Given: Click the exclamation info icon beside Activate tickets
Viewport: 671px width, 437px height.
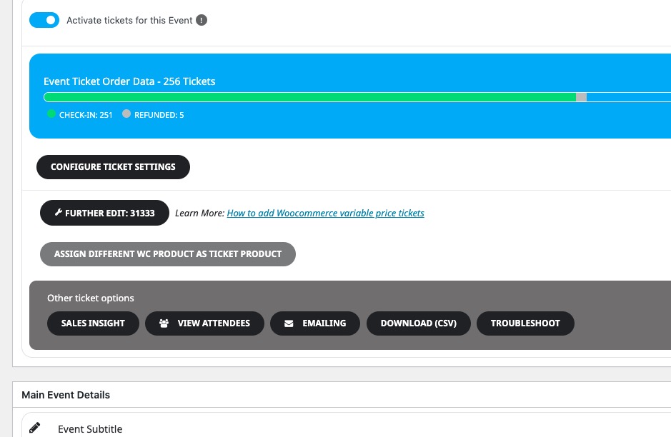Looking at the screenshot, I should click(202, 20).
